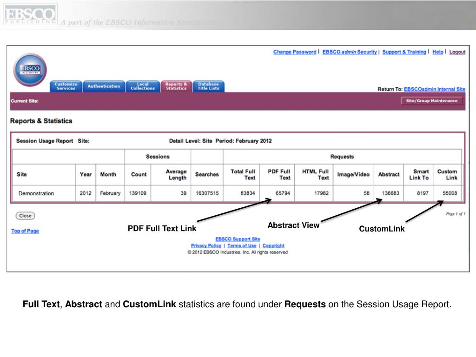Click the image/video value 58
Viewport: 476px width, 357px height.
point(366,193)
